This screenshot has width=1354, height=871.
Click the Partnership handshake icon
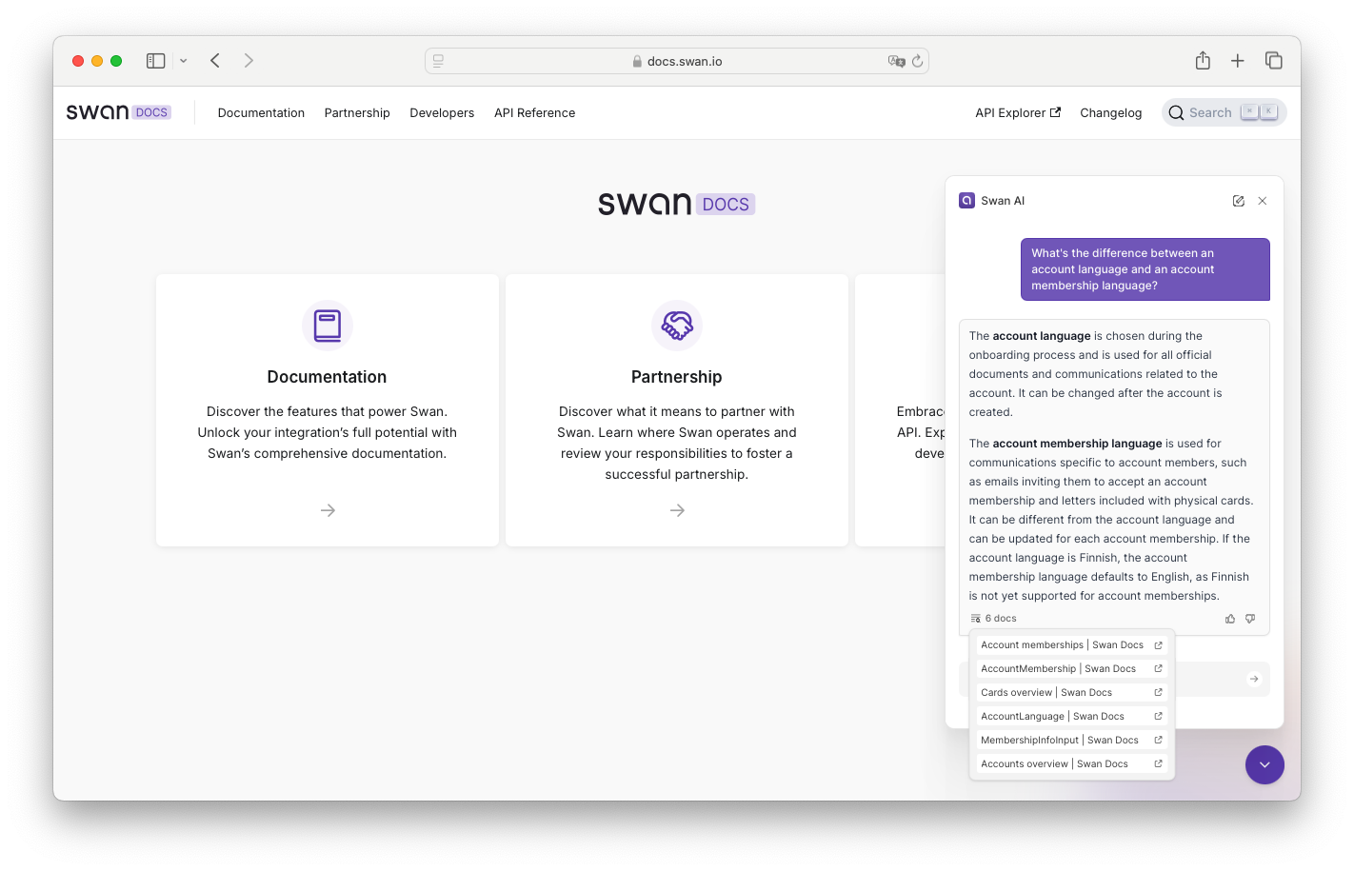point(676,325)
